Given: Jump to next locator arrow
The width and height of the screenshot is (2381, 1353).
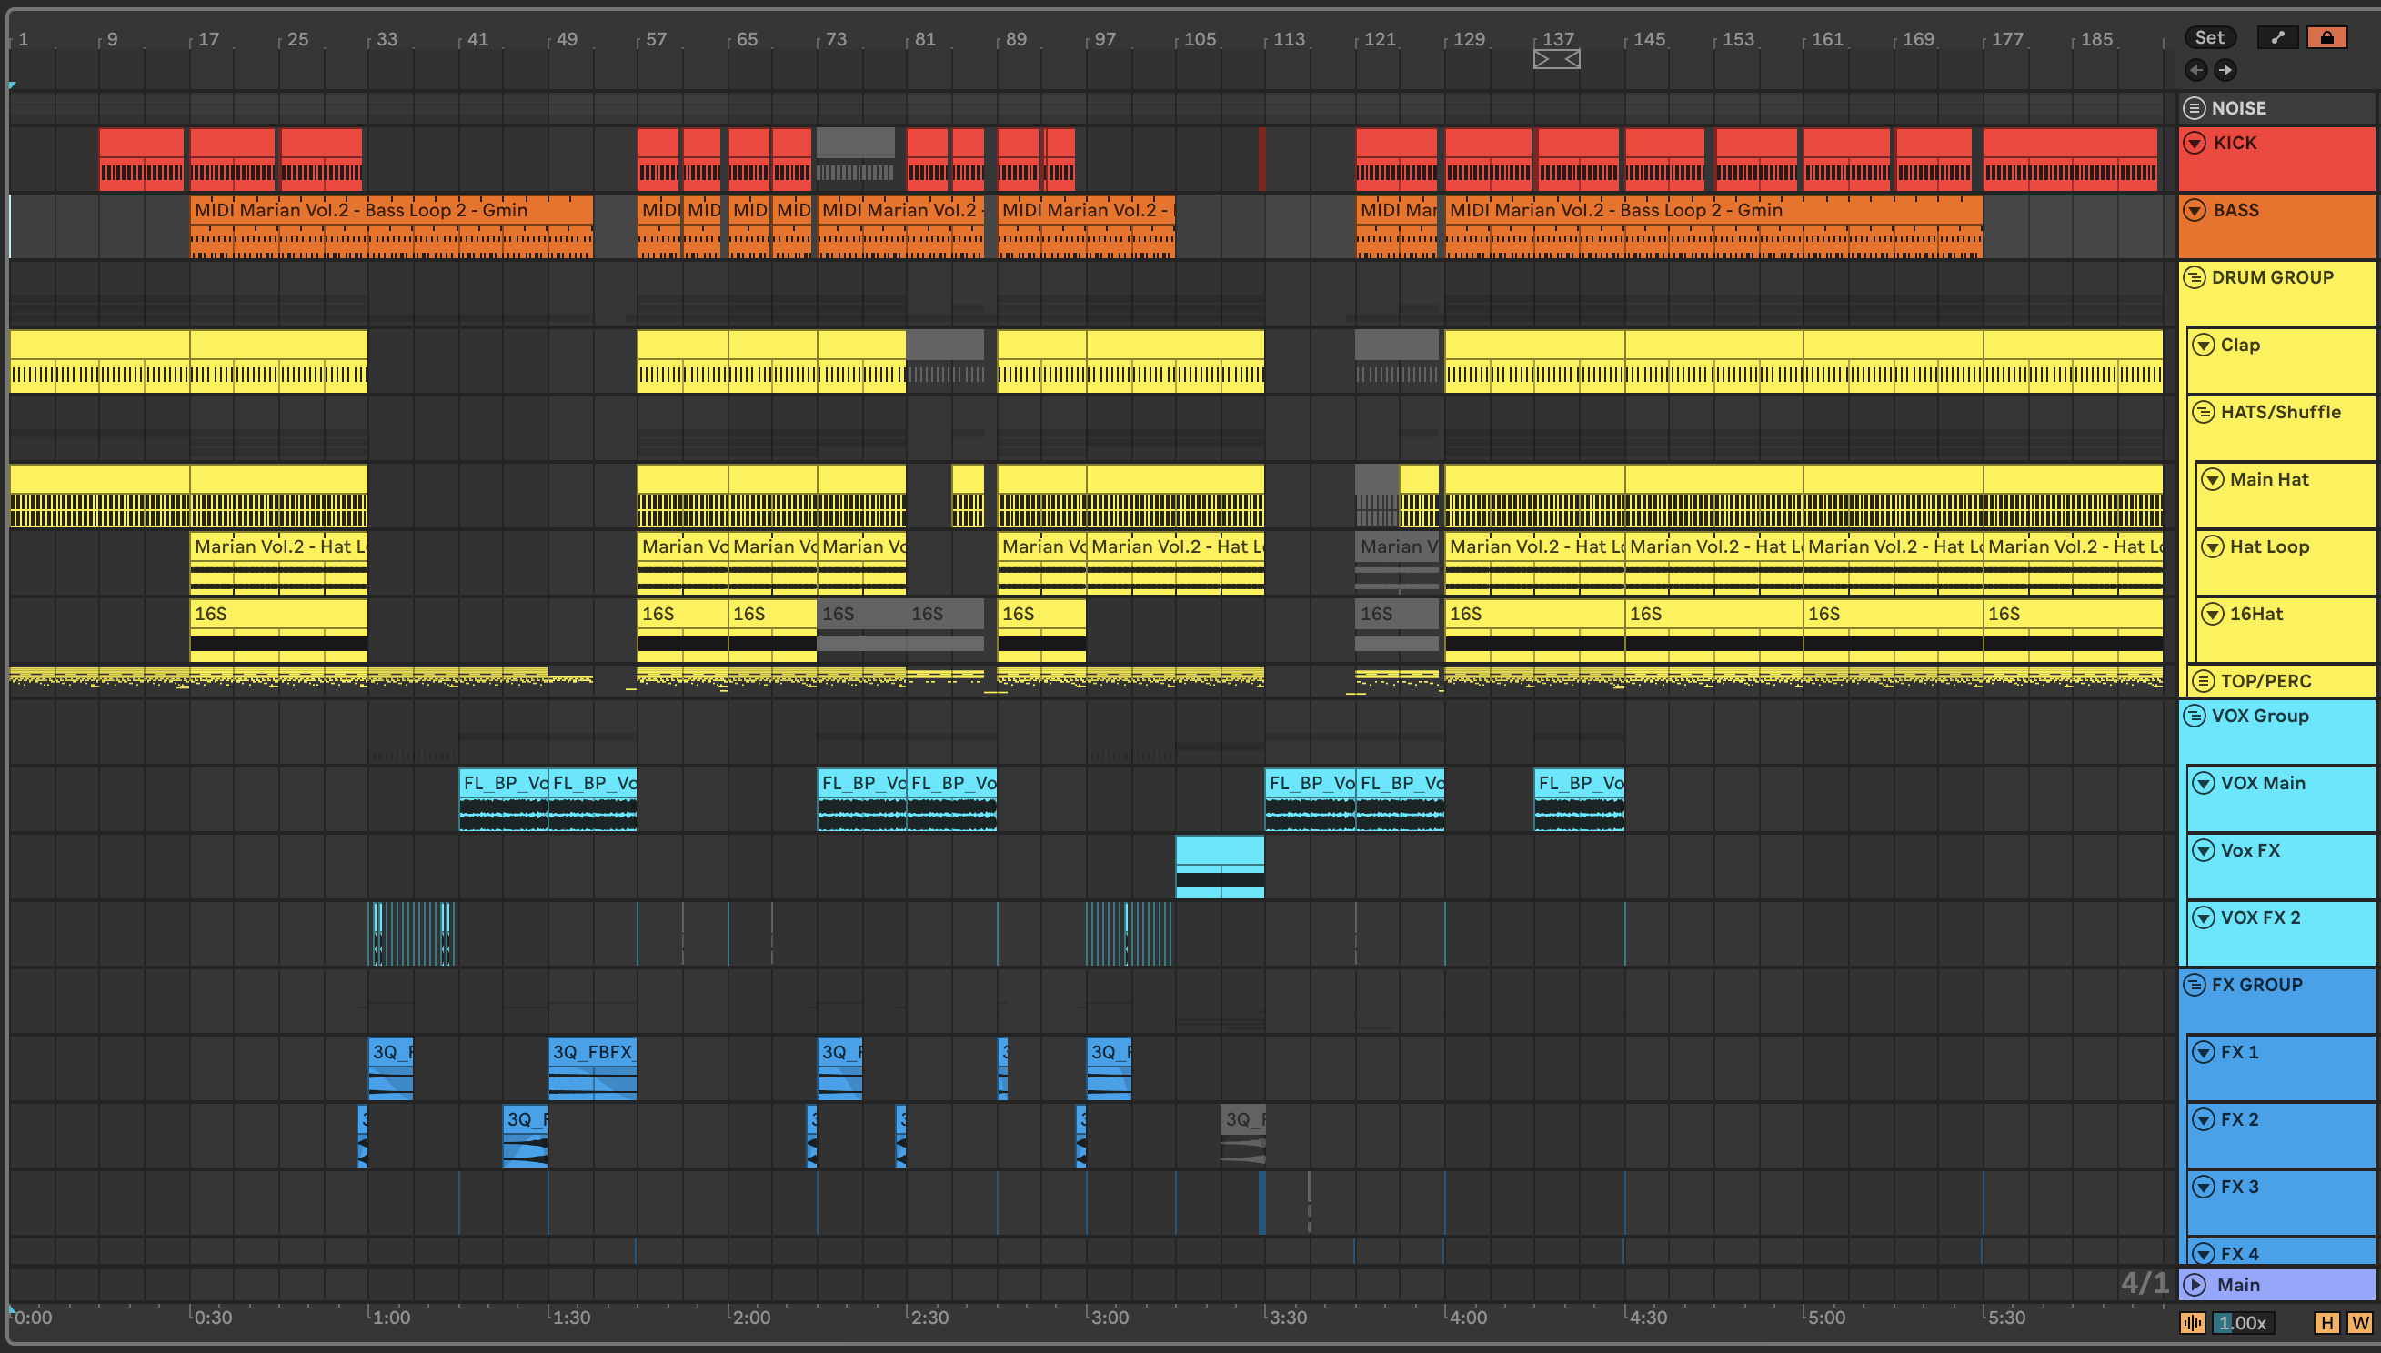Looking at the screenshot, I should point(2225,70).
